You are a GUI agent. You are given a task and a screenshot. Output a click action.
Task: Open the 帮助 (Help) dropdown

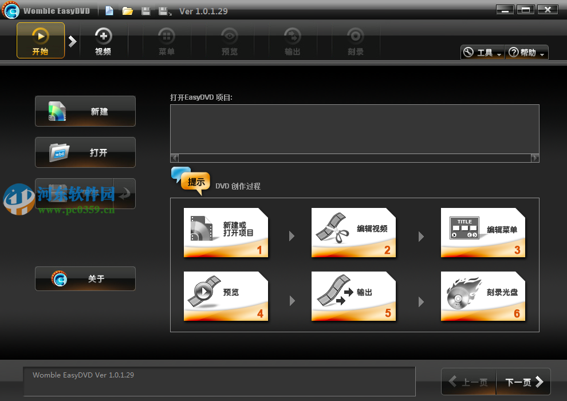pos(526,52)
